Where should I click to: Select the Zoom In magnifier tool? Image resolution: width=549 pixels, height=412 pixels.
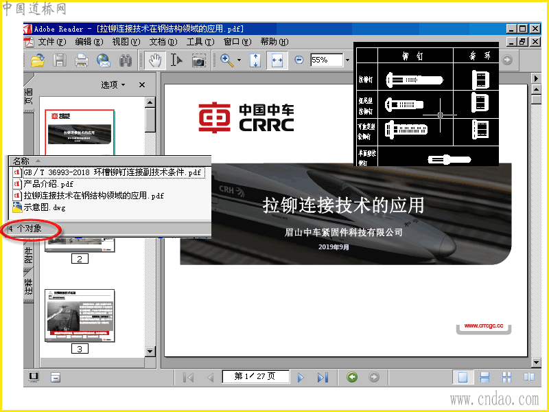[x=227, y=60]
